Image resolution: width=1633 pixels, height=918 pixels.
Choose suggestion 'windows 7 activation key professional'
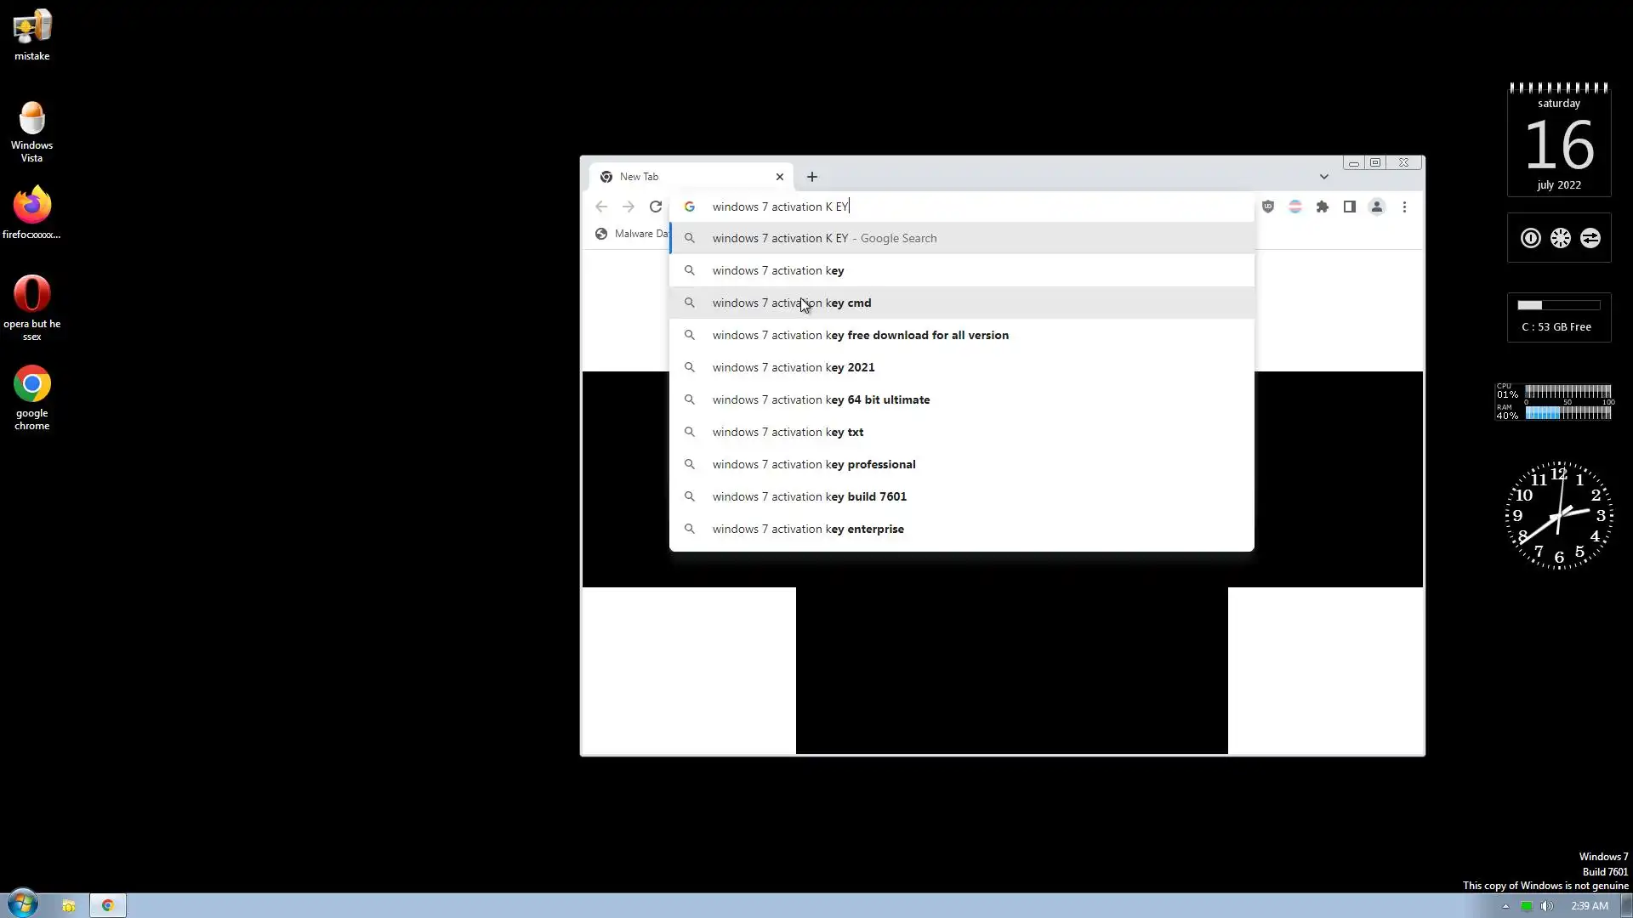tap(813, 464)
